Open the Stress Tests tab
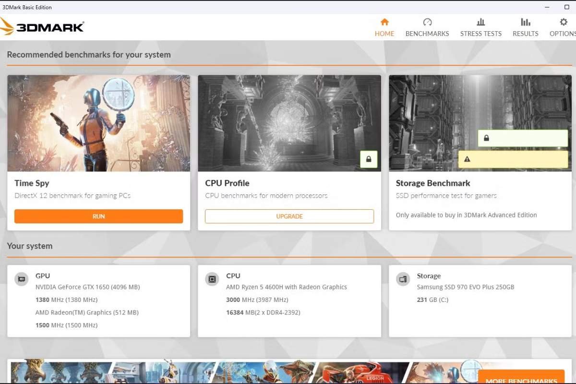Screen dimensions: 576x384 tap(481, 28)
